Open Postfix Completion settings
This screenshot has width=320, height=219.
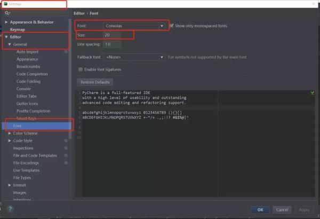[33, 111]
